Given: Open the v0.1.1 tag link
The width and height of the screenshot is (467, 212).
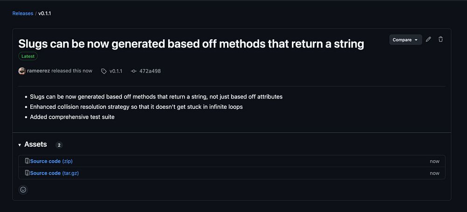Looking at the screenshot, I should pos(116,71).
